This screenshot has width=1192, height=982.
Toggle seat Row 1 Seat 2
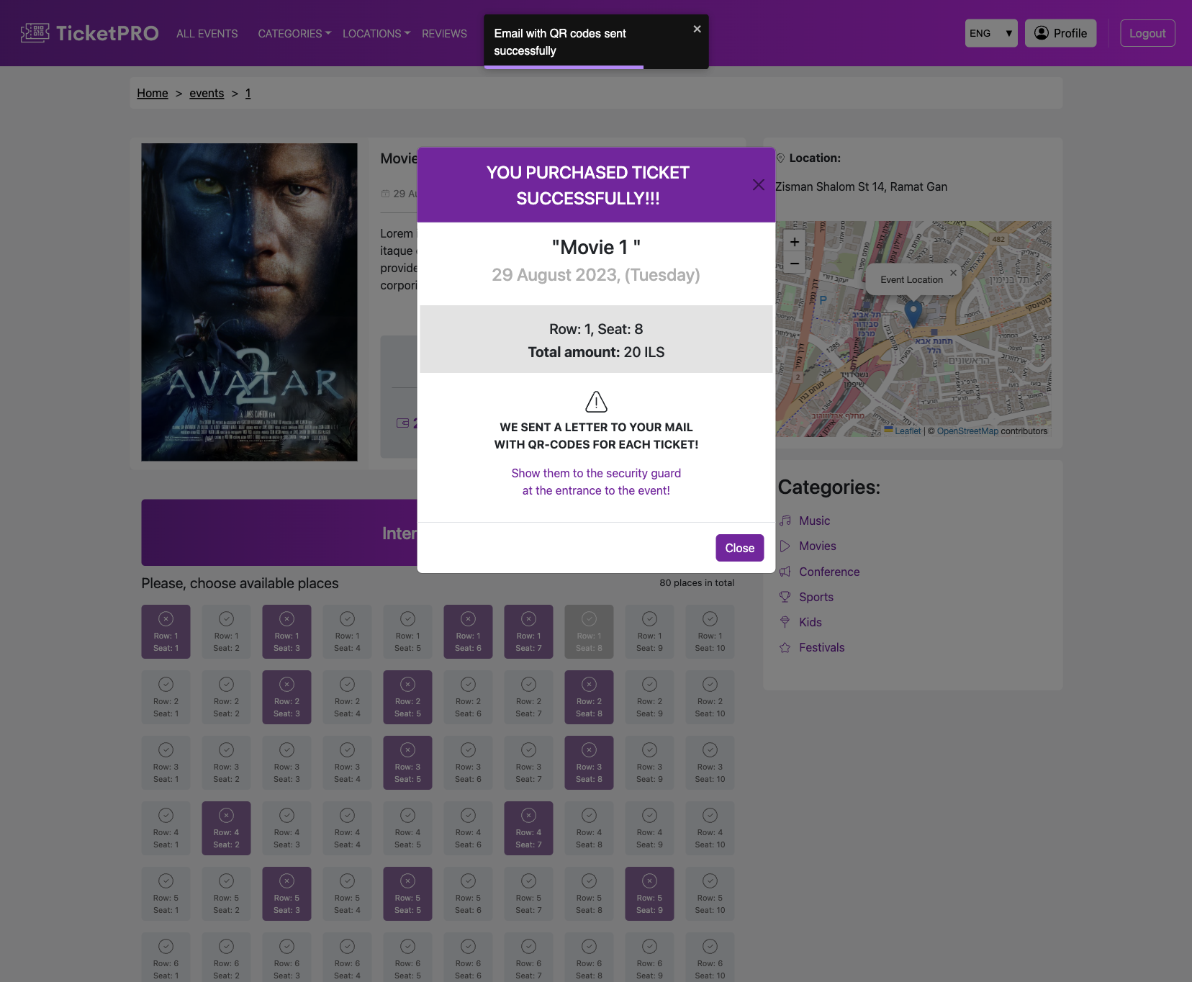click(226, 631)
